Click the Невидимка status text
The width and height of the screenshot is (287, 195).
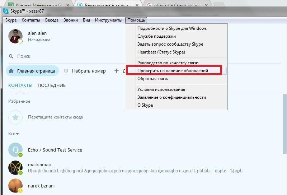click(x=39, y=40)
